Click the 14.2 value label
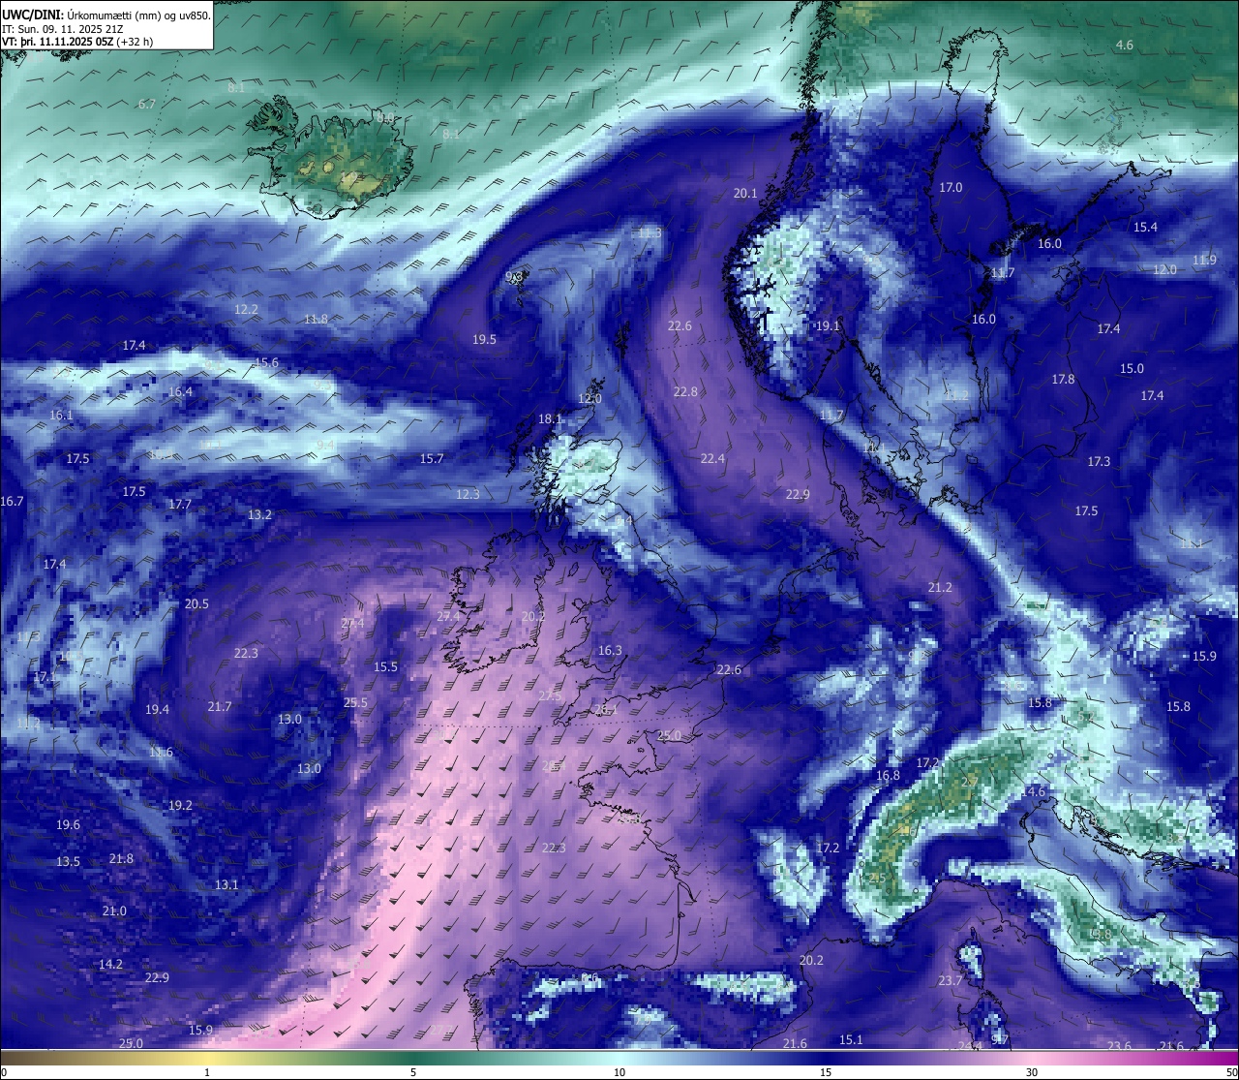Screen dimensions: 1239x1080 coord(110,964)
